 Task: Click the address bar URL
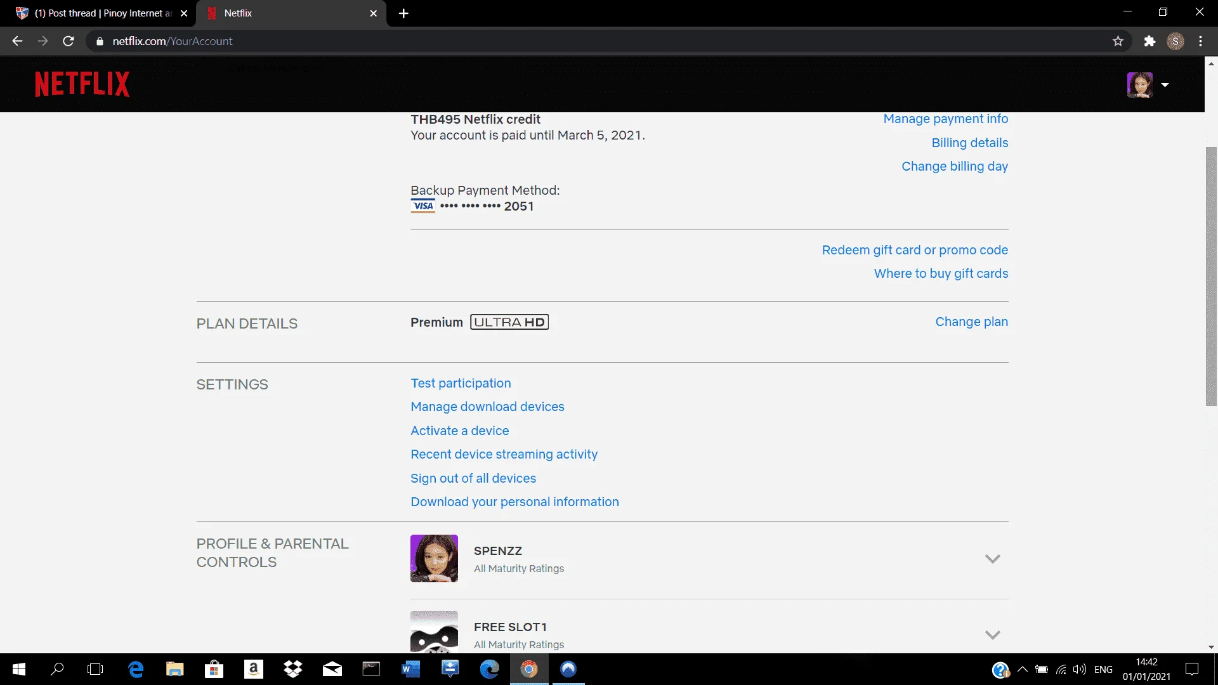172,41
